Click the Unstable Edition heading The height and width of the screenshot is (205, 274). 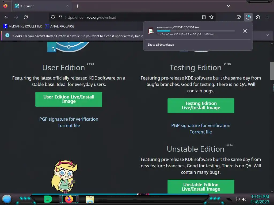point(196,149)
